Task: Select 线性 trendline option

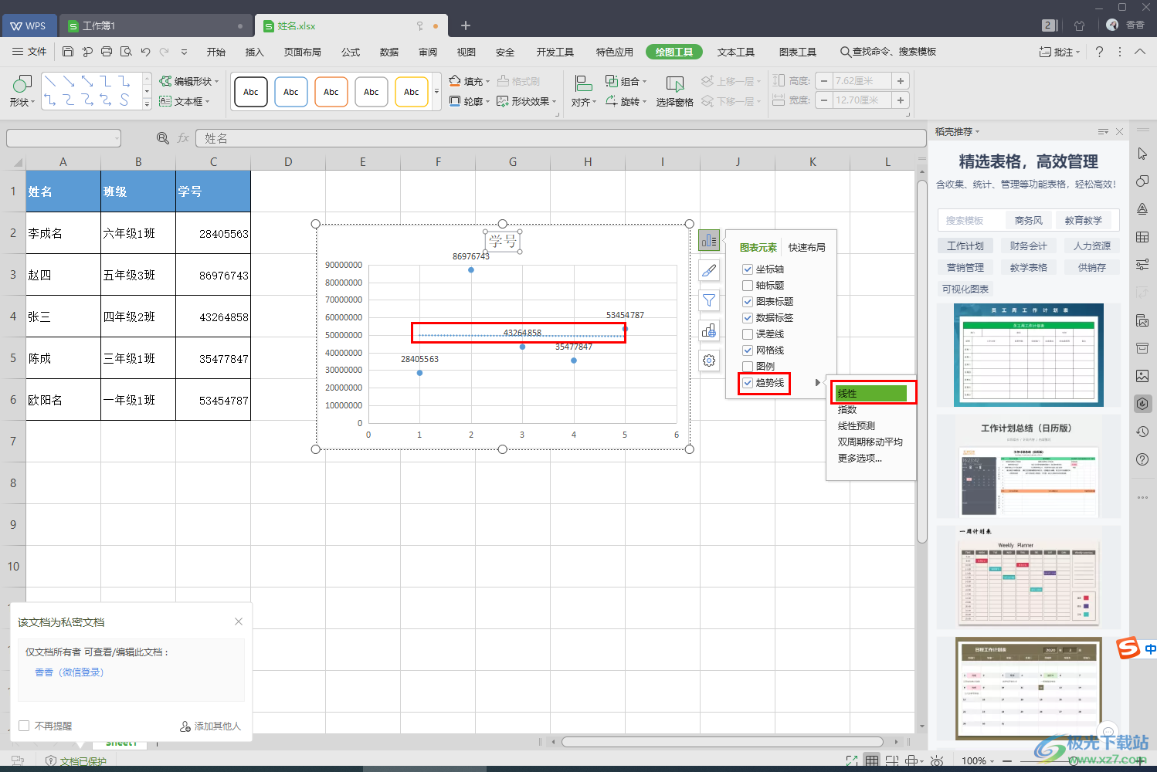Action: point(870,394)
